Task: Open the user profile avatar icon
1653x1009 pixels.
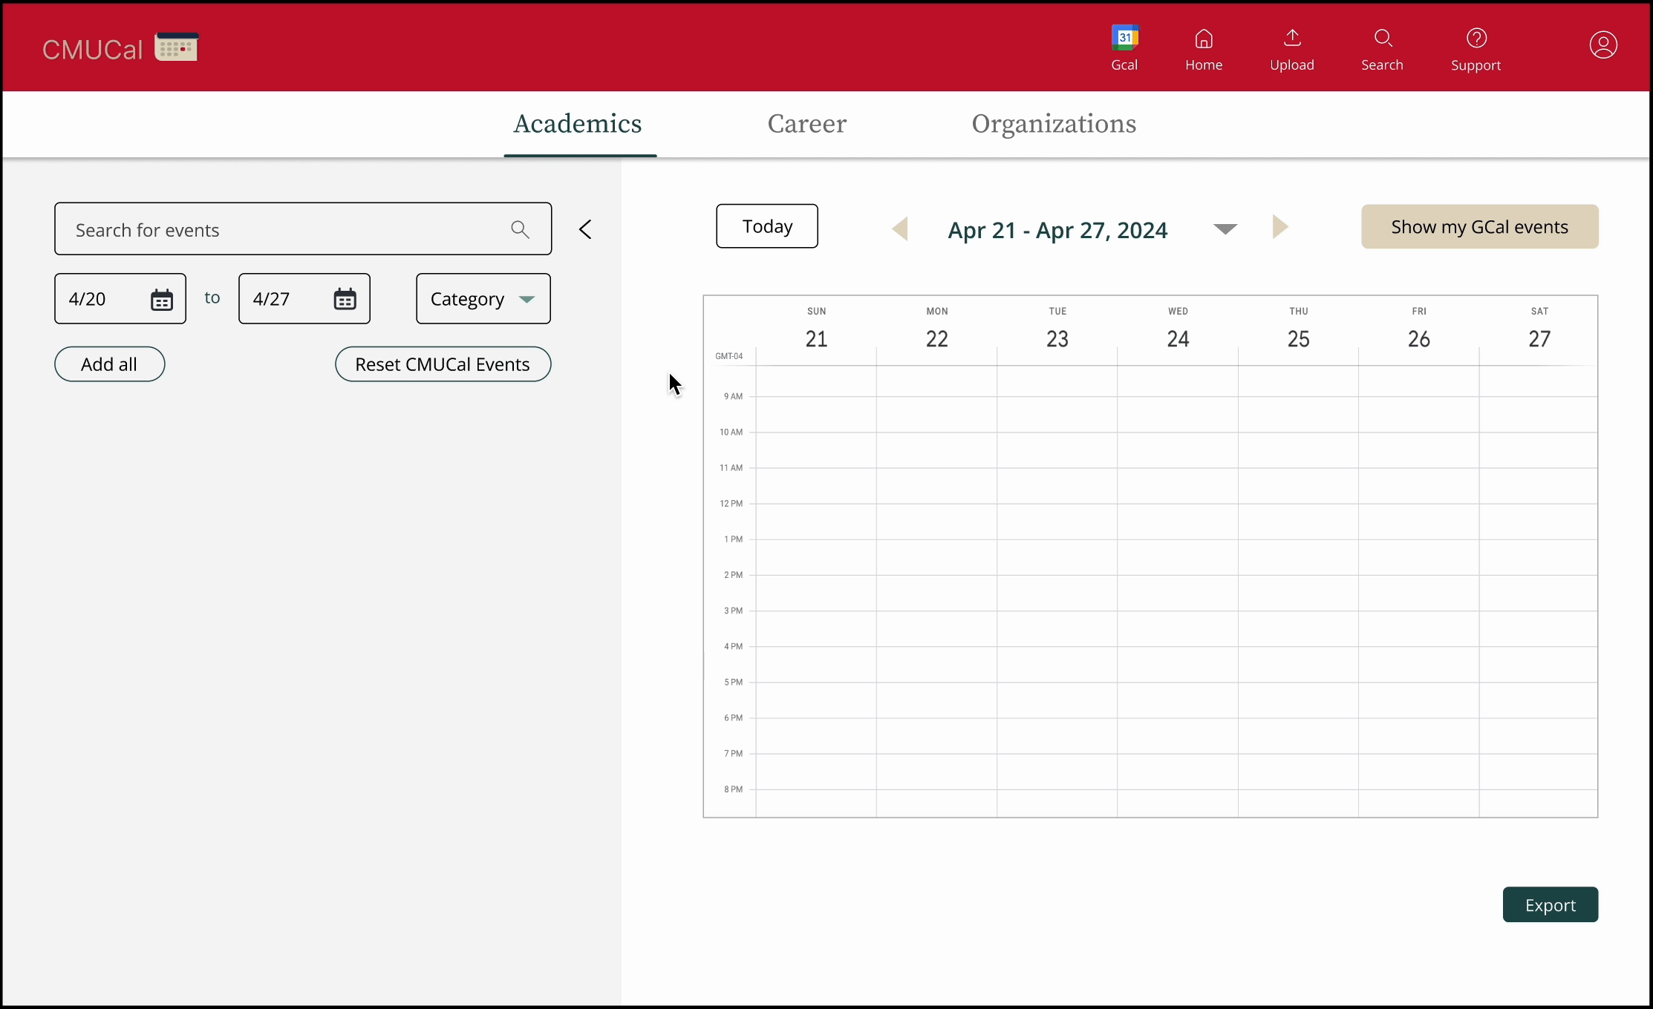Action: coord(1603,45)
